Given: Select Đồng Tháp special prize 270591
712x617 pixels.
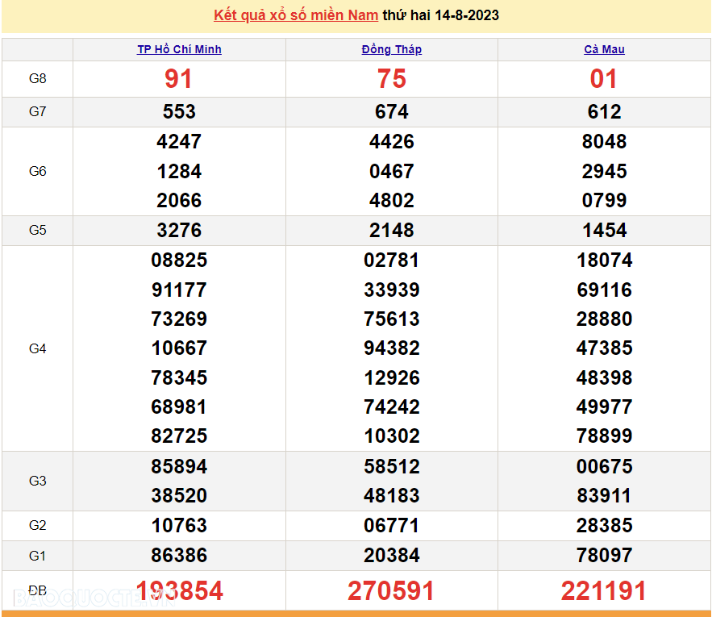Looking at the screenshot, I should (x=391, y=591).
